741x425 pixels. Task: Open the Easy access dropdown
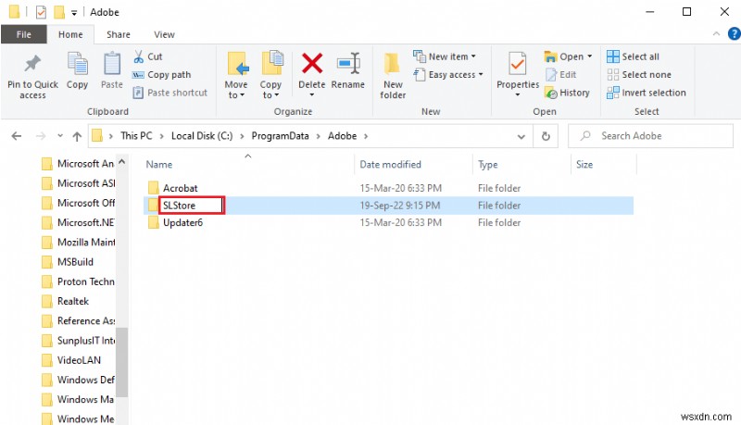(x=448, y=75)
